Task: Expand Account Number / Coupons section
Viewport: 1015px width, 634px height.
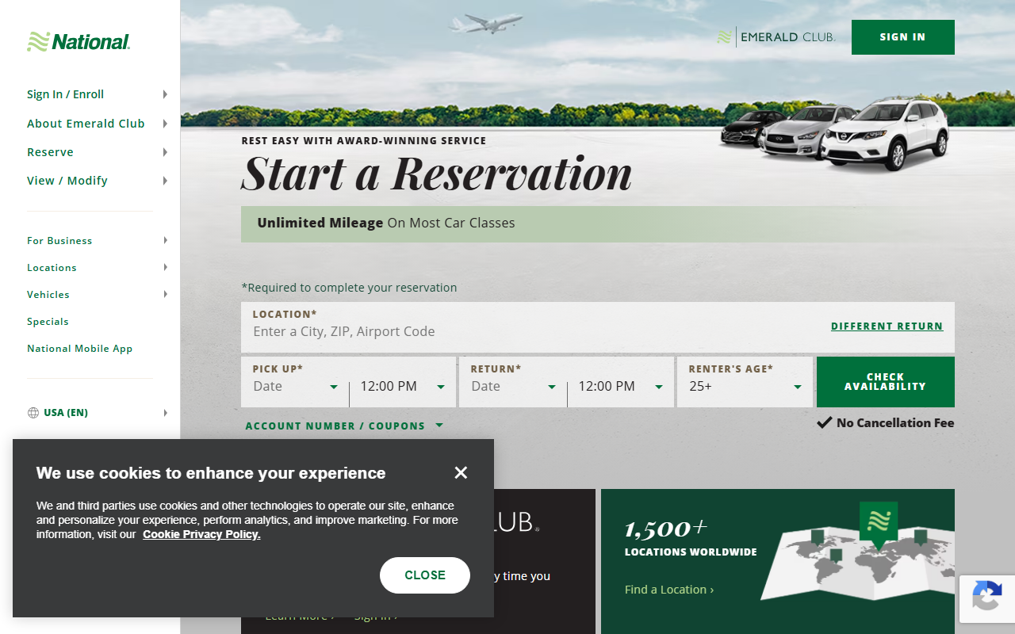Action: (x=344, y=426)
